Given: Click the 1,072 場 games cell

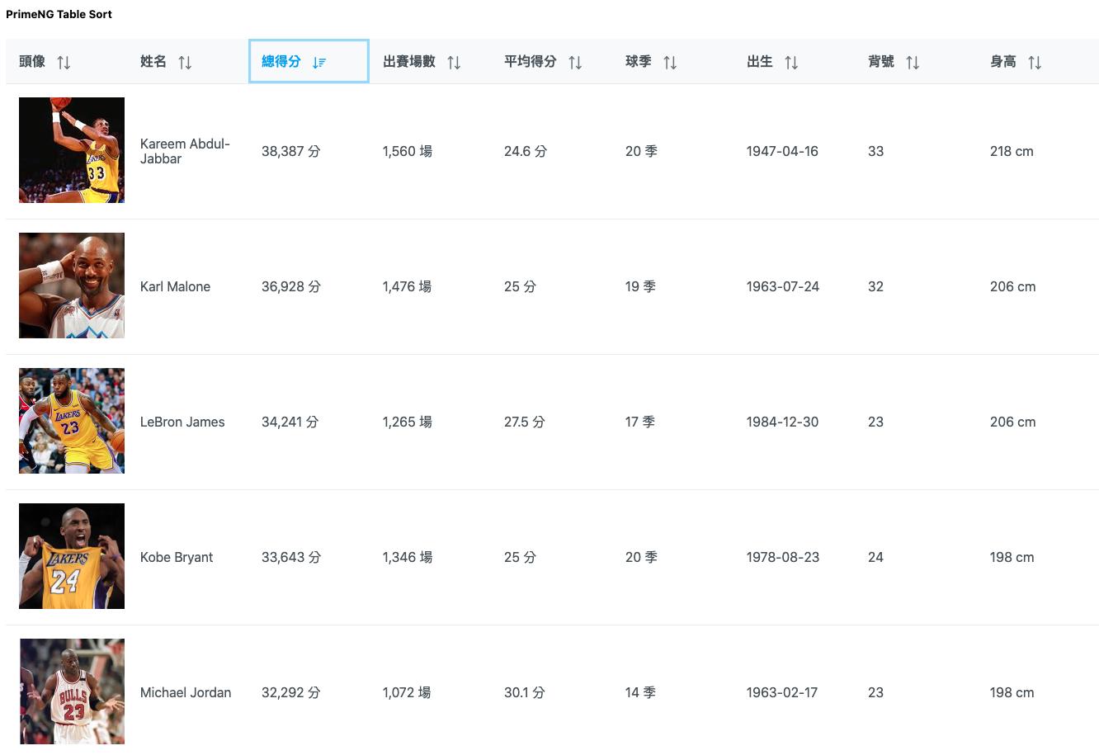Looking at the screenshot, I should (x=407, y=693).
